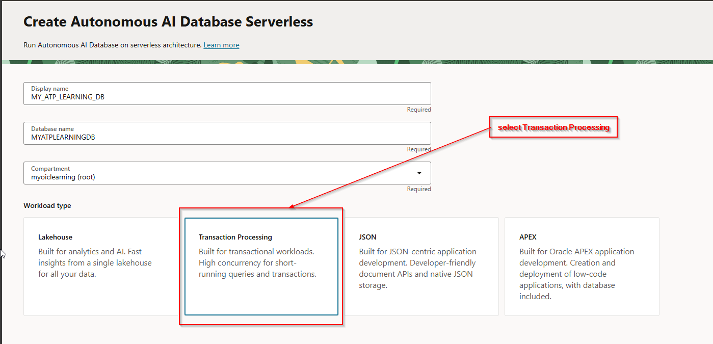
Task: Click the Compartment dropdown arrow
Action: tap(419, 173)
